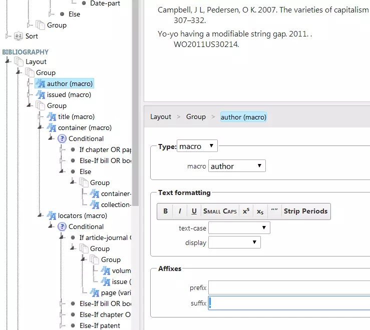Open the display dropdown
The image size is (370, 330).
click(x=234, y=242)
